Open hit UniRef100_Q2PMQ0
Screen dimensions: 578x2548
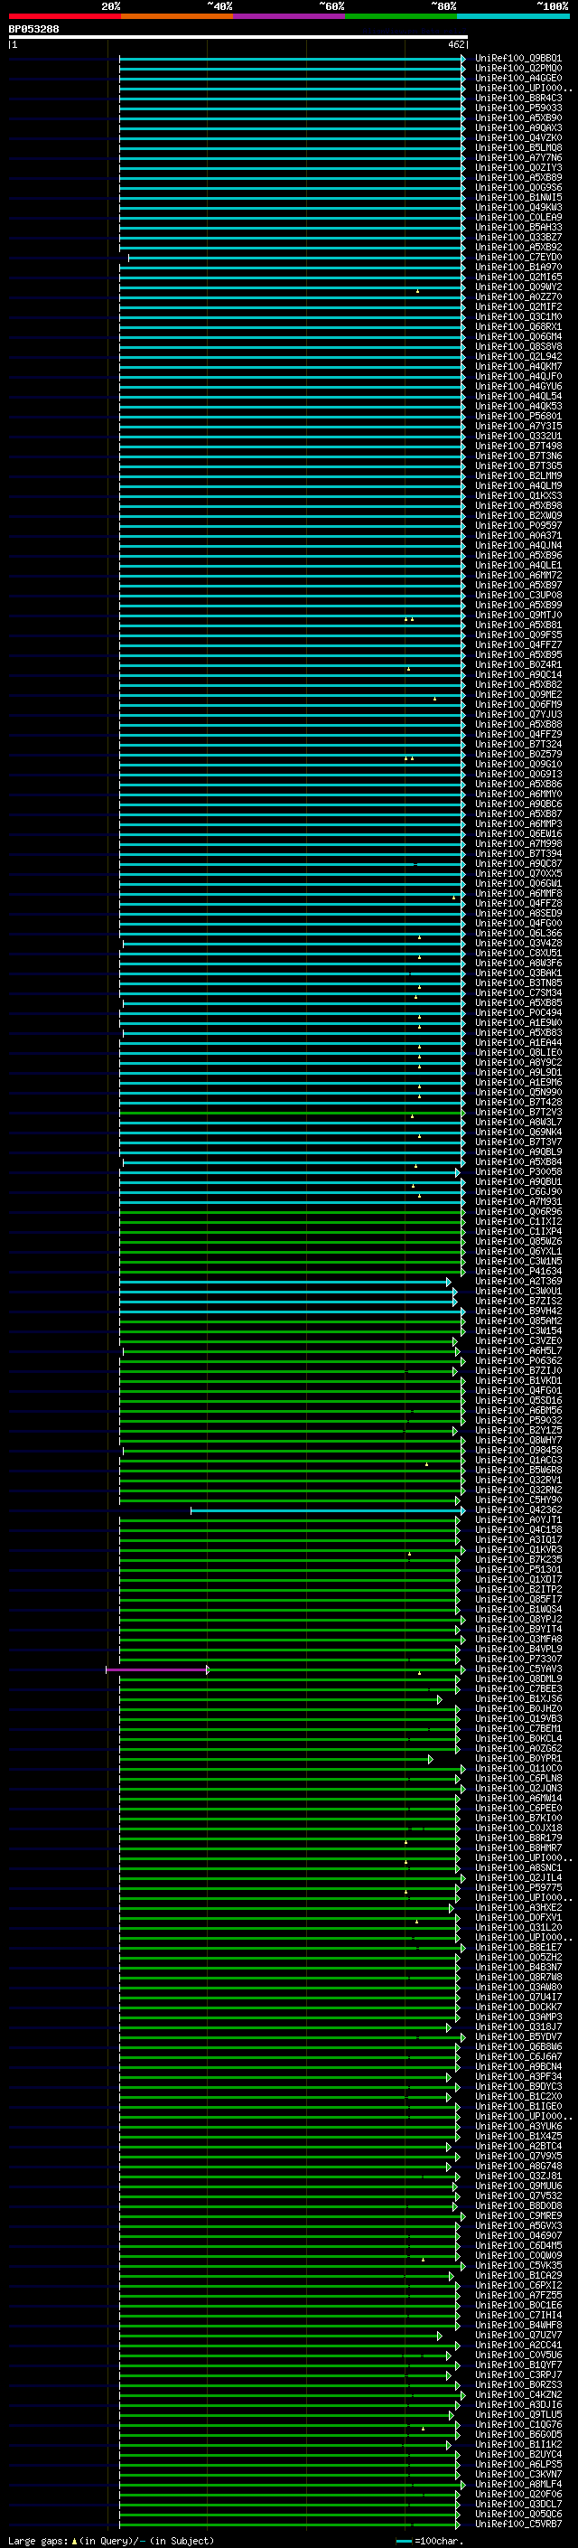pos(517,69)
